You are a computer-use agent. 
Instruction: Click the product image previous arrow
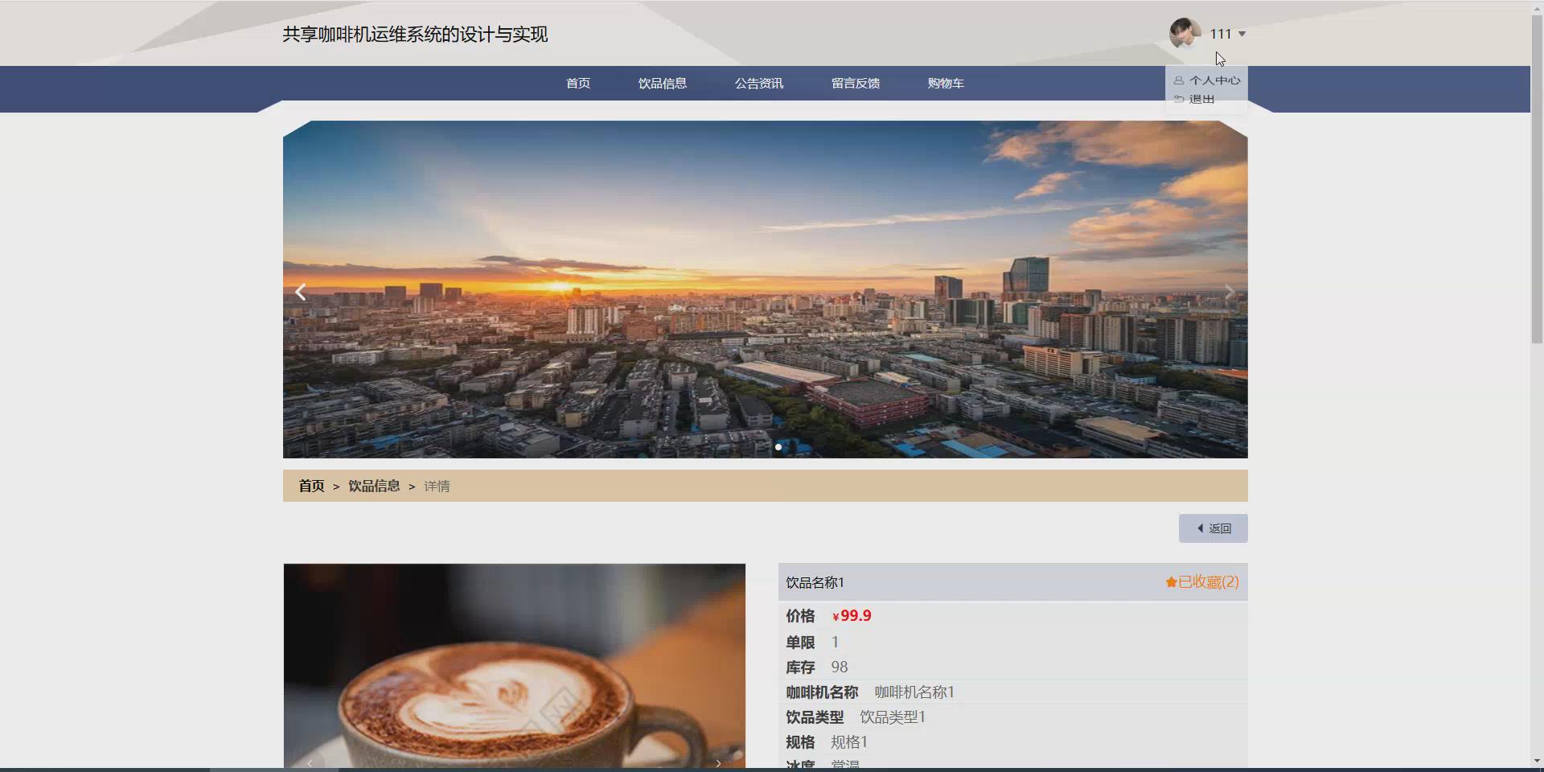tap(310, 762)
